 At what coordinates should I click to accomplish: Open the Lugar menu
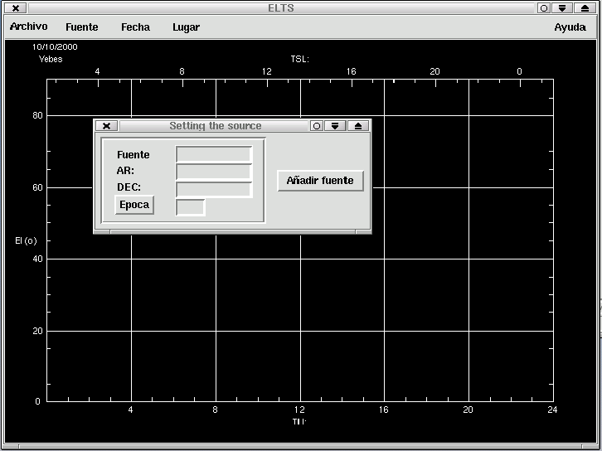point(186,27)
